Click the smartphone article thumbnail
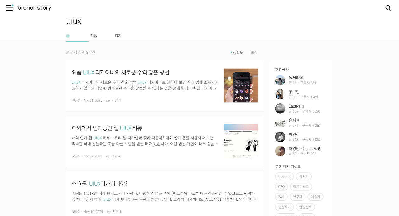The height and width of the screenshot is (216, 399). (x=241, y=85)
